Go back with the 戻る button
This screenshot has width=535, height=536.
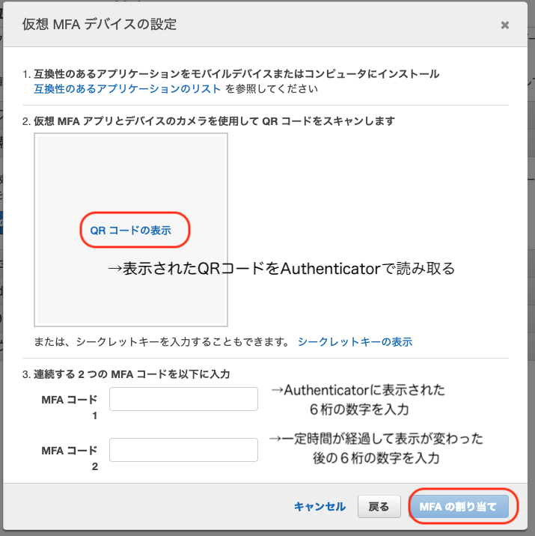point(379,506)
